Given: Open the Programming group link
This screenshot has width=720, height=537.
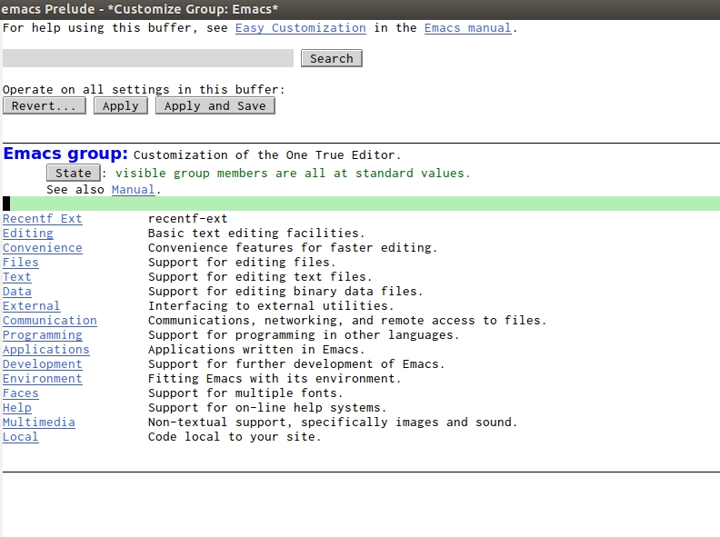Looking at the screenshot, I should [x=42, y=335].
